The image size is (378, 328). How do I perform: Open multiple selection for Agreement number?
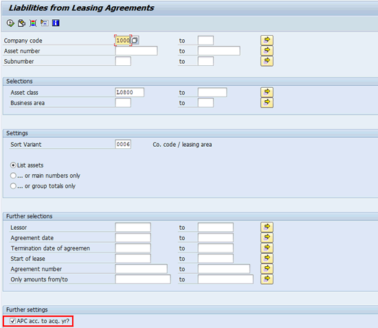point(267,268)
